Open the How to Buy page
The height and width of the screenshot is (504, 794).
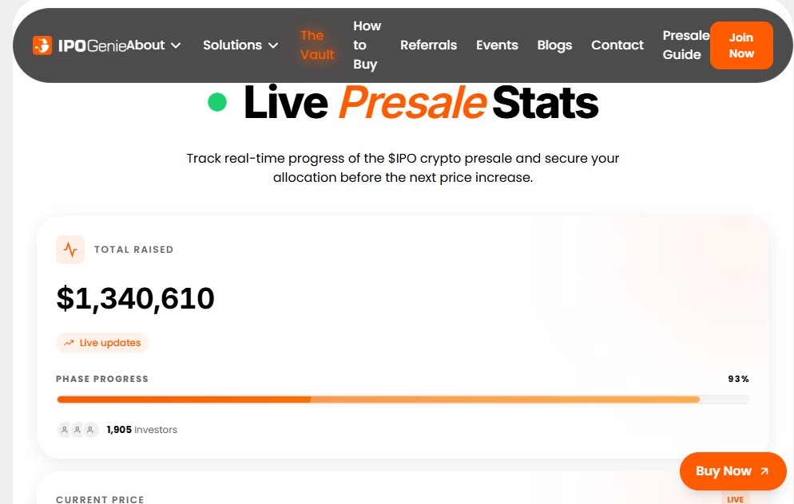pos(367,45)
